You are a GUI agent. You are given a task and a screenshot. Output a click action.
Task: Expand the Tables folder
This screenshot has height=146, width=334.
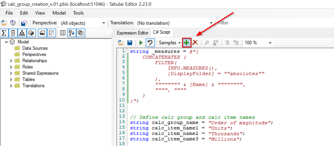tap(11, 79)
